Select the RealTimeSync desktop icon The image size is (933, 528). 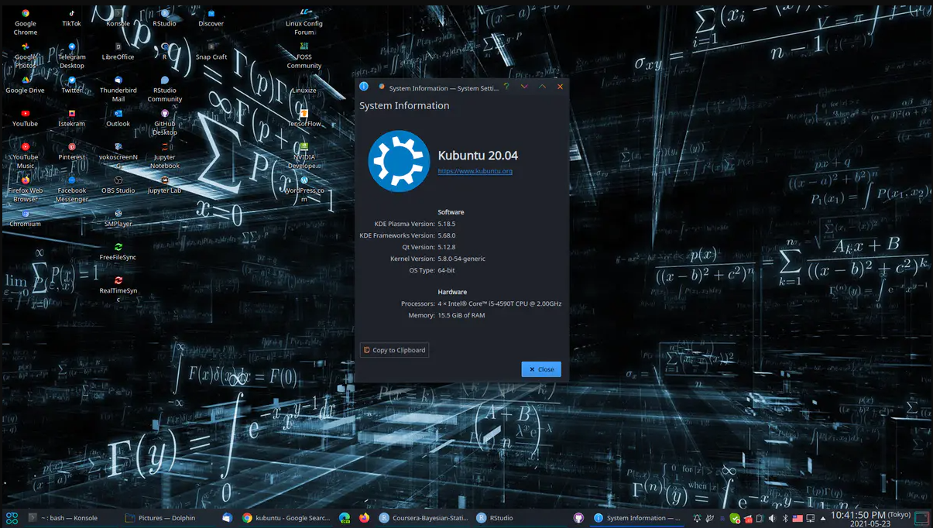point(118,289)
